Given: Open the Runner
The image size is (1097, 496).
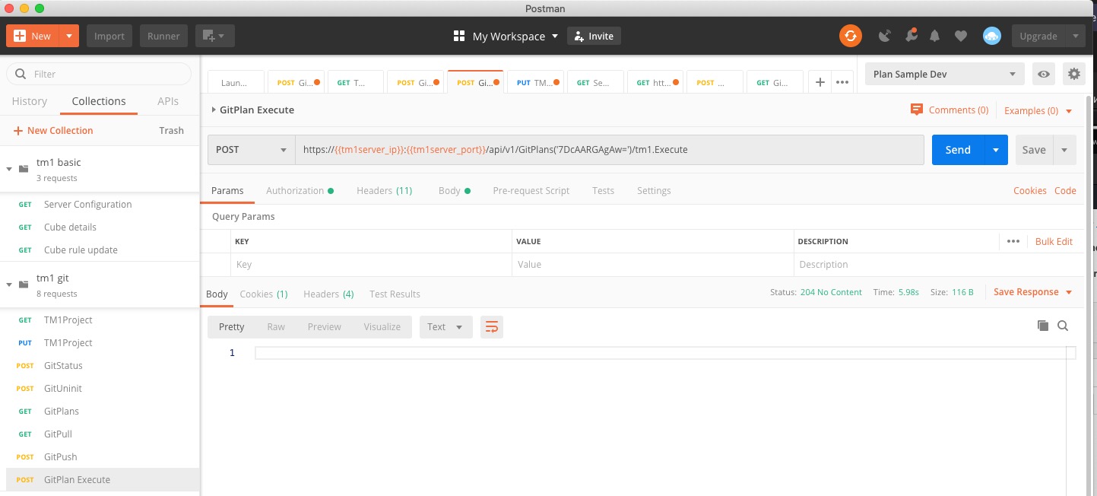Looking at the screenshot, I should [x=163, y=36].
